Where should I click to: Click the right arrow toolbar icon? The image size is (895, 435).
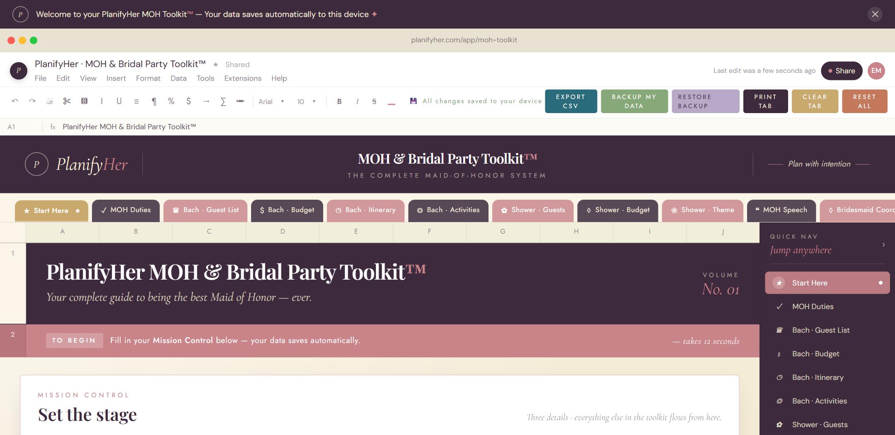point(206,101)
